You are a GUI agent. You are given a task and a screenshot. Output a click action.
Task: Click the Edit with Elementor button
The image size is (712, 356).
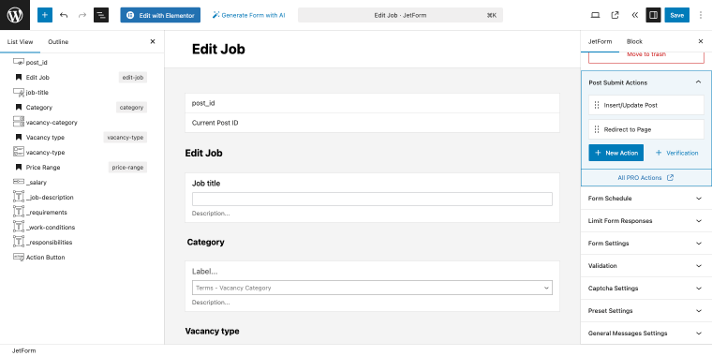tap(160, 15)
